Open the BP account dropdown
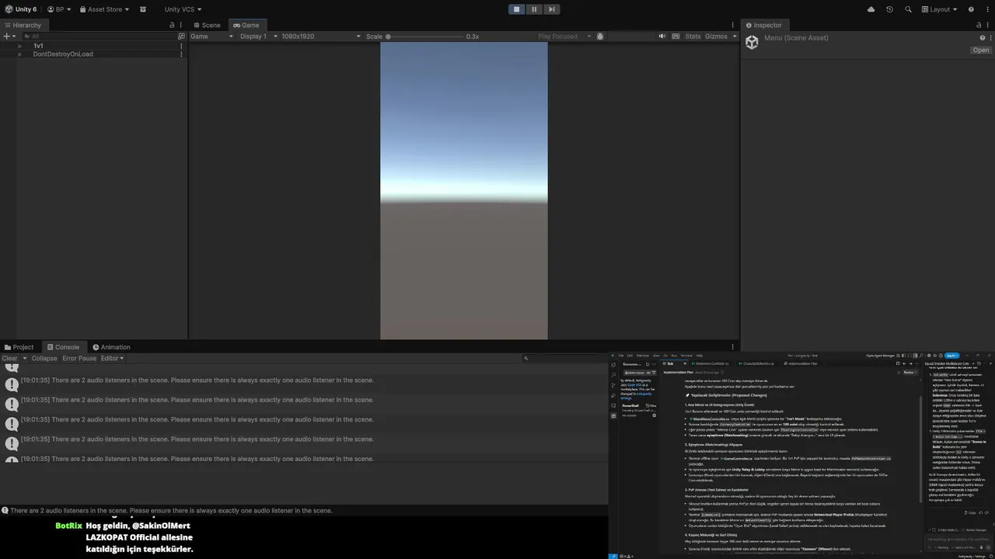This screenshot has height=559, width=995. 59,9
